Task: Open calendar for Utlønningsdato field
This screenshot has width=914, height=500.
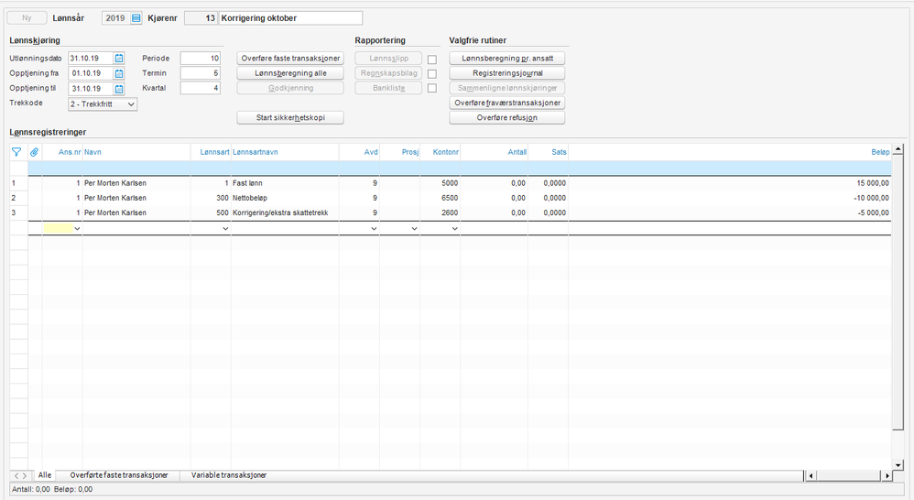Action: point(119,59)
